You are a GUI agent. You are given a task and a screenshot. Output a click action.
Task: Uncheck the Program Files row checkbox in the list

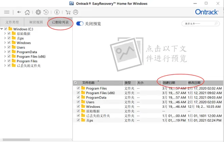(78, 88)
